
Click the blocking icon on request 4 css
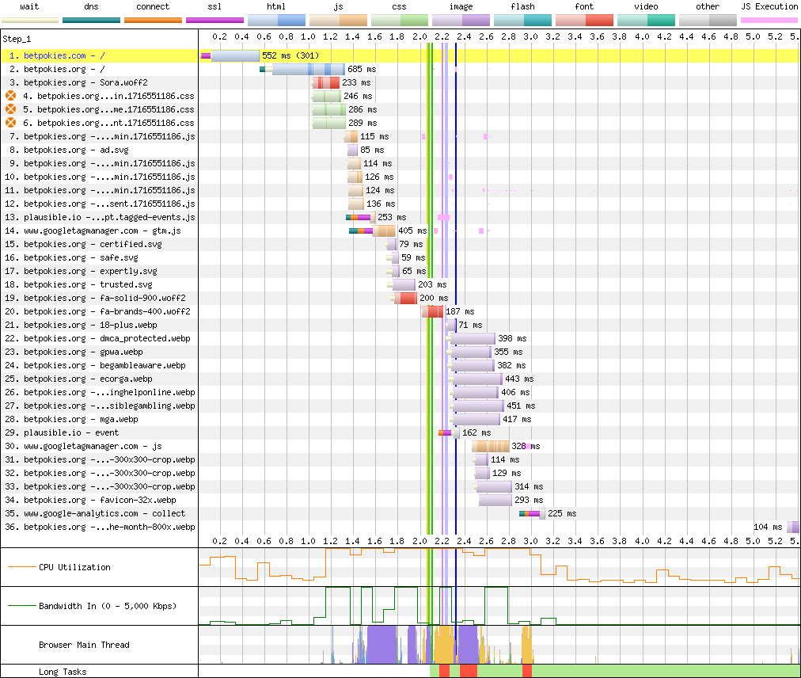click(11, 96)
